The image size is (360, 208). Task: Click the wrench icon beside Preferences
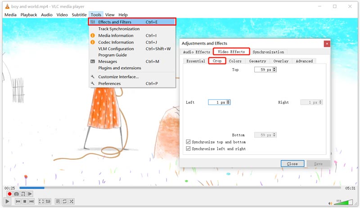tap(93, 83)
